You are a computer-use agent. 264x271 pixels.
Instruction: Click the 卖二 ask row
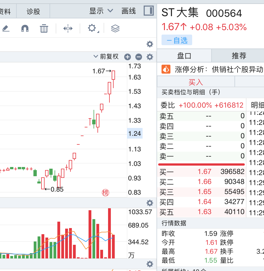point(202,146)
